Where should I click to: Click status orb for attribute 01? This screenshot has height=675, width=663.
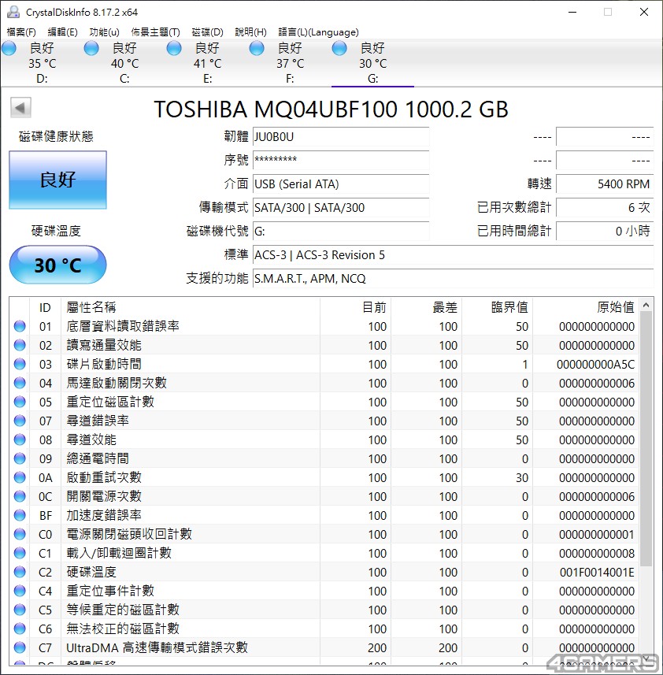click(x=20, y=326)
